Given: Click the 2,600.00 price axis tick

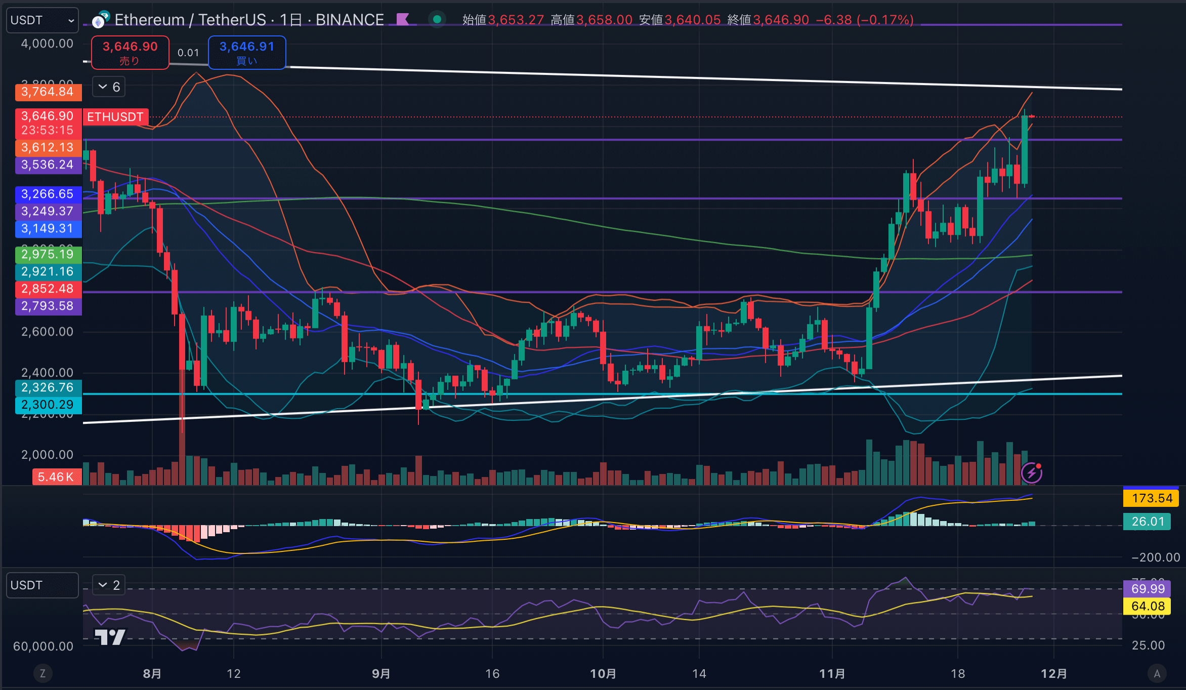Looking at the screenshot, I should coord(47,332).
